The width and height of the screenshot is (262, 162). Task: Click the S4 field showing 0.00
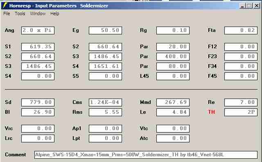(x=38, y=76)
